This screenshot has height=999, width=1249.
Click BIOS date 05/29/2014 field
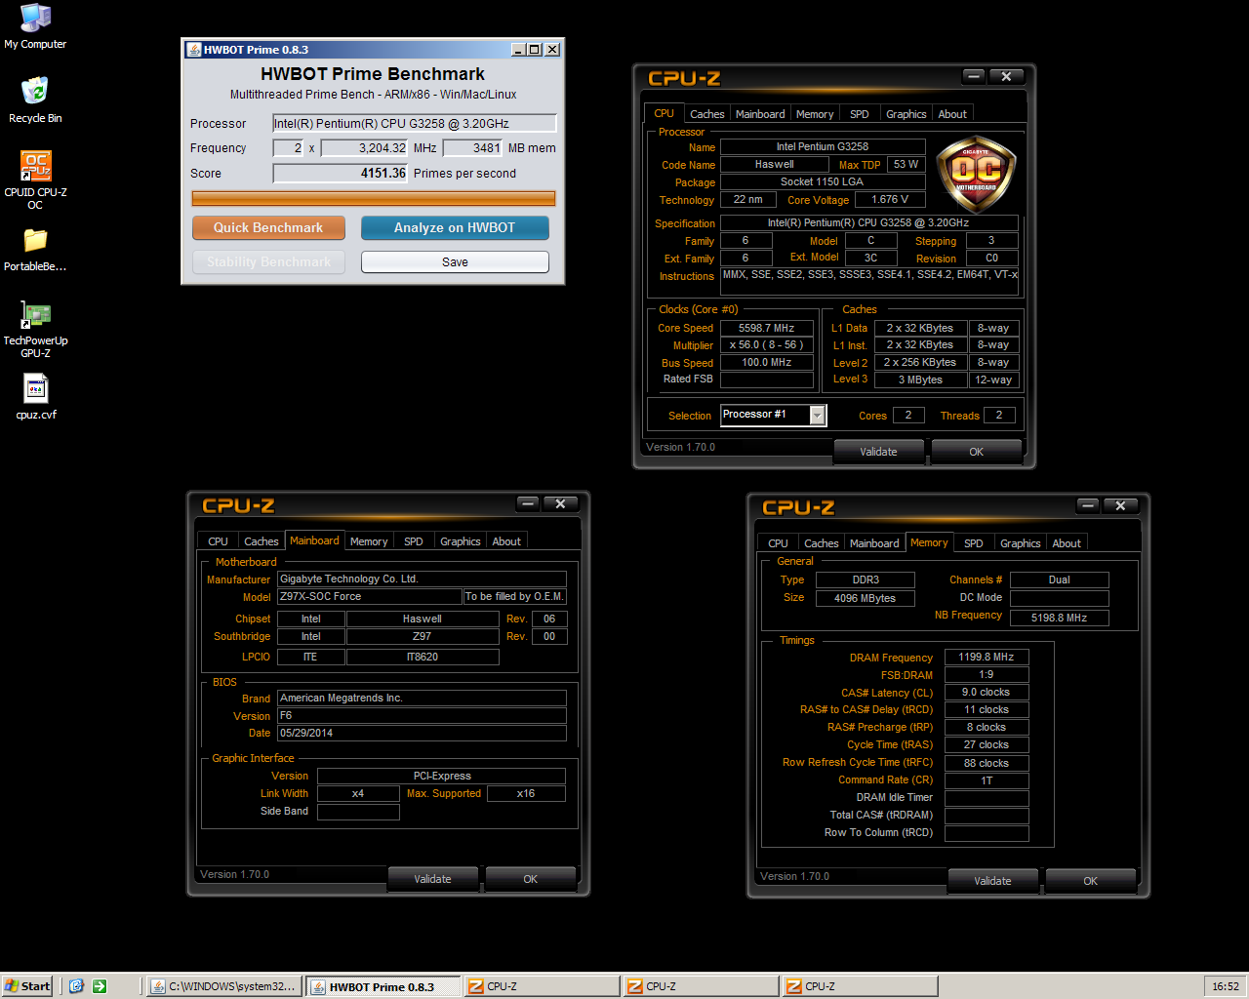click(422, 733)
